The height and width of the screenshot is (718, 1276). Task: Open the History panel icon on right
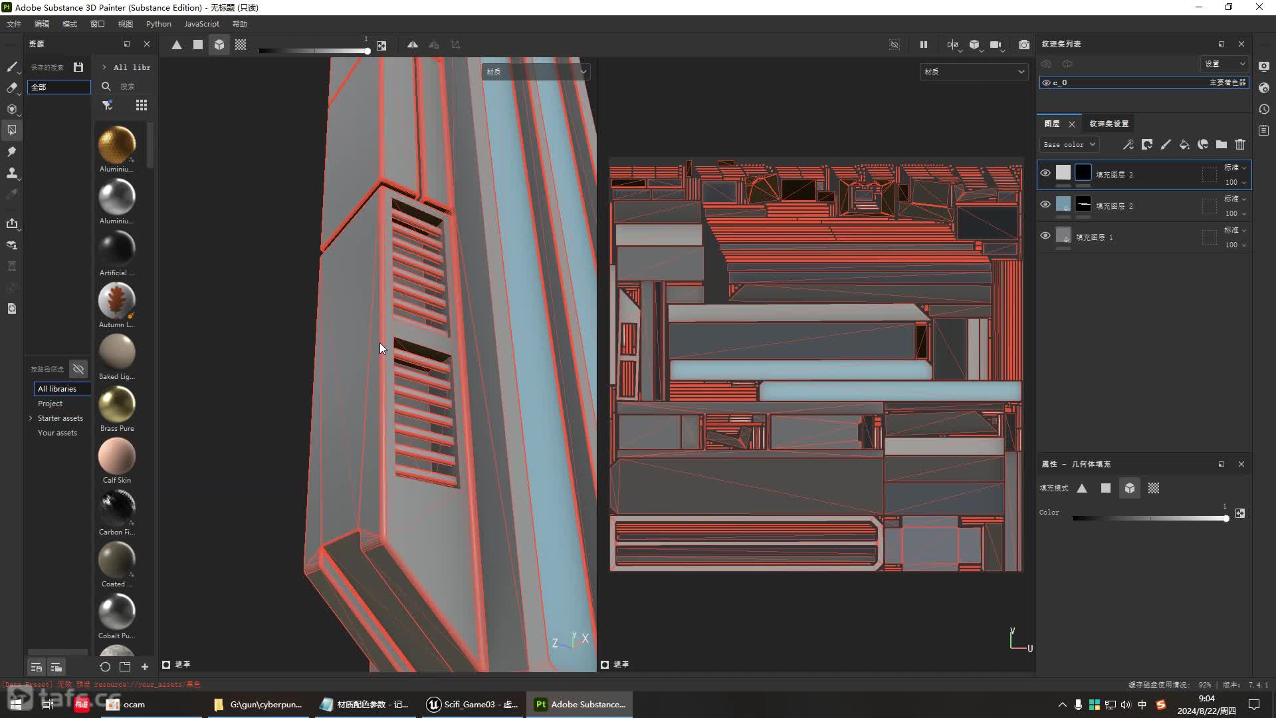click(x=1264, y=109)
